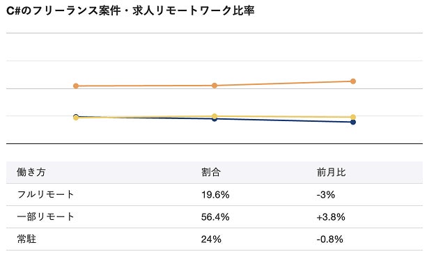The height and width of the screenshot is (261, 429).
Task: Click the 56.4% ratio value
Action: coord(215,217)
